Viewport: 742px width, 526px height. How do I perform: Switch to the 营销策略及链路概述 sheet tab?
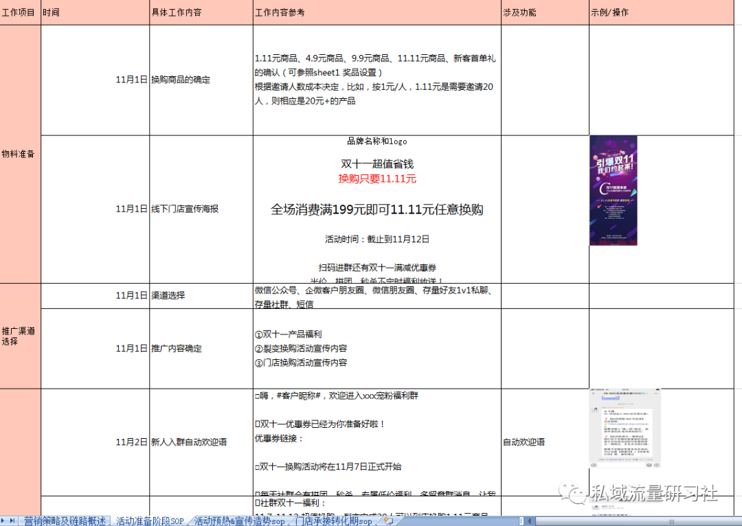coord(65,521)
